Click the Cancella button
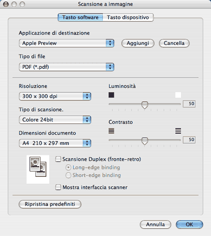The image size is (211, 236). click(x=174, y=43)
